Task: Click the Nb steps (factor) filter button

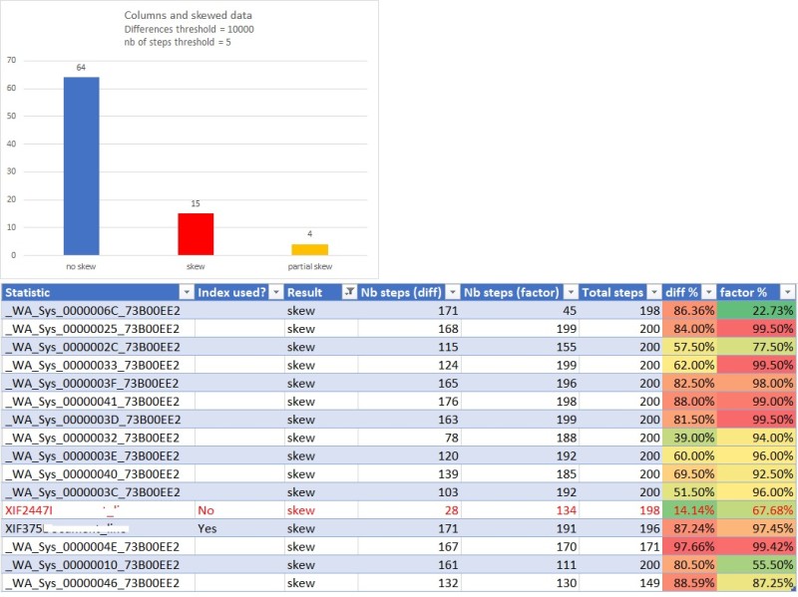Action: (569, 293)
